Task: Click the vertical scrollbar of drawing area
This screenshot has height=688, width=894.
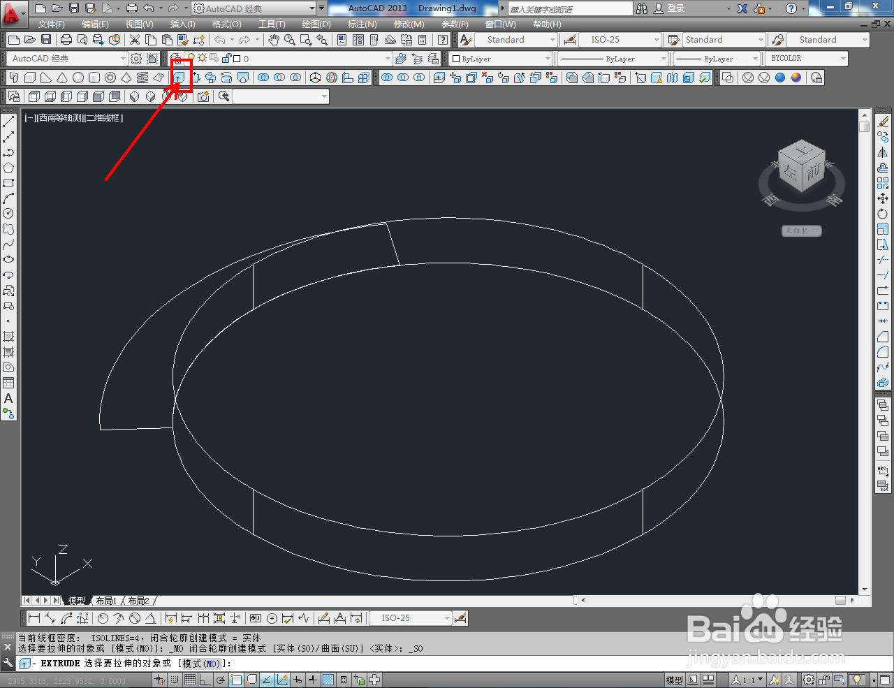Action: coord(865,352)
